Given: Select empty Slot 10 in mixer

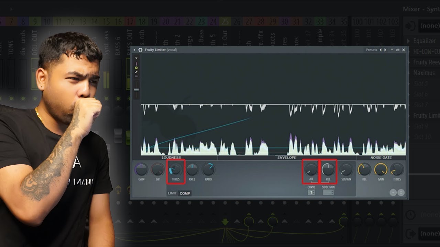Looking at the screenshot, I should coord(422,137).
